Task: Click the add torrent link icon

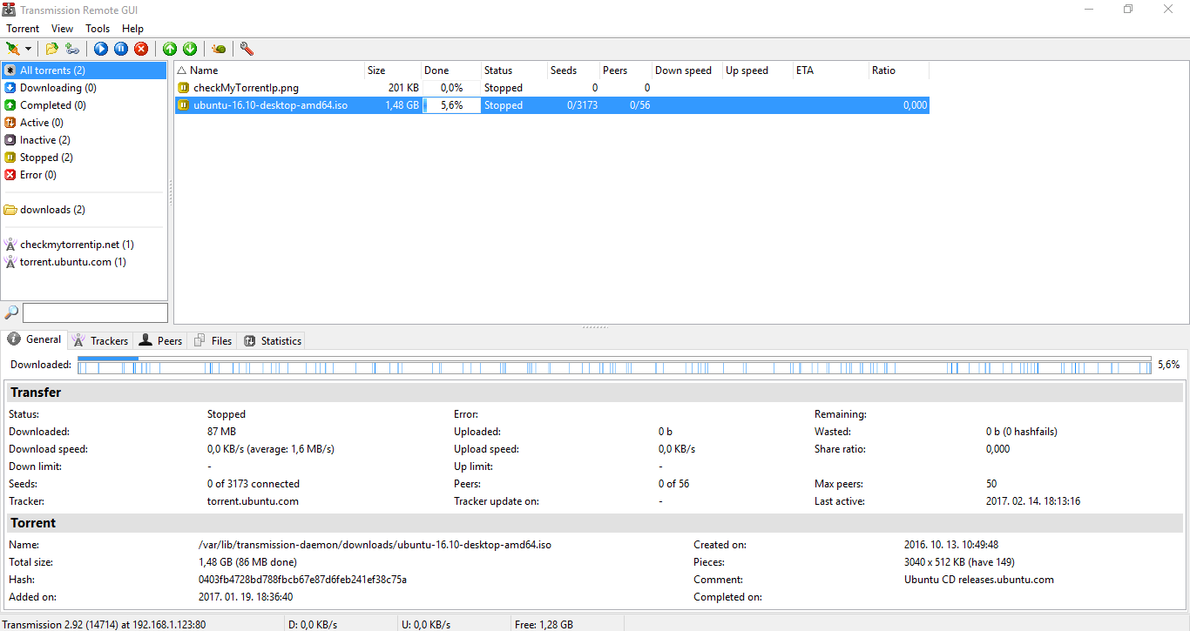Action: tap(72, 49)
